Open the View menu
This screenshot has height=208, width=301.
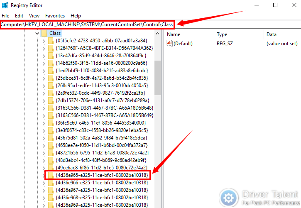34,16
